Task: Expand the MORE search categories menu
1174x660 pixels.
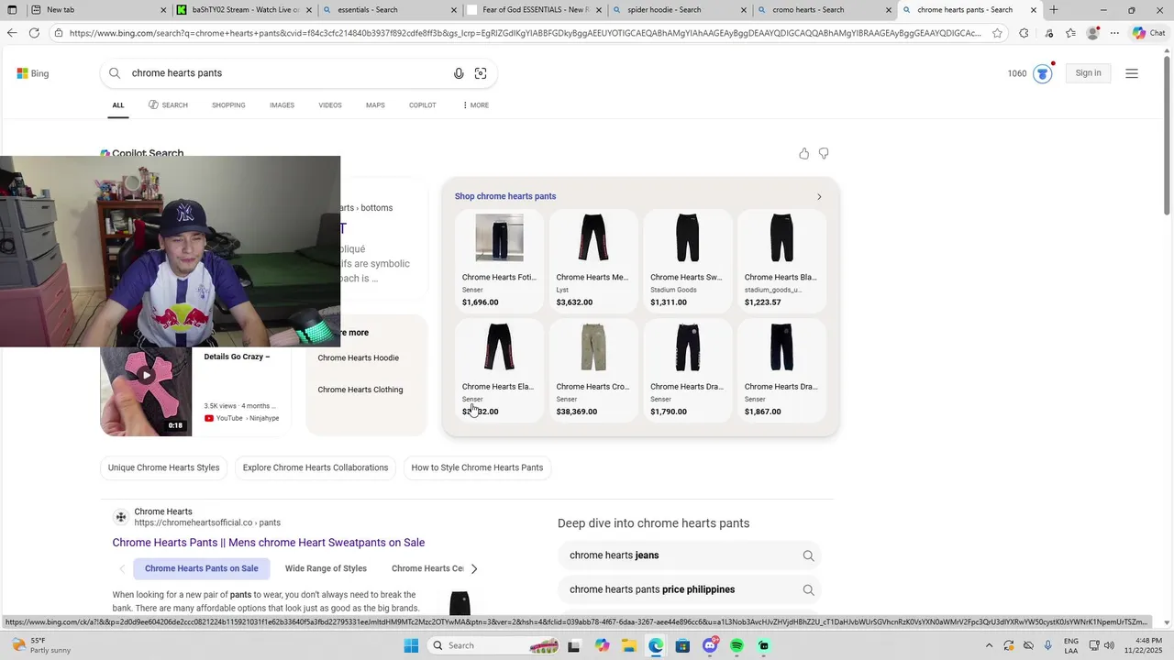Action: click(x=475, y=105)
